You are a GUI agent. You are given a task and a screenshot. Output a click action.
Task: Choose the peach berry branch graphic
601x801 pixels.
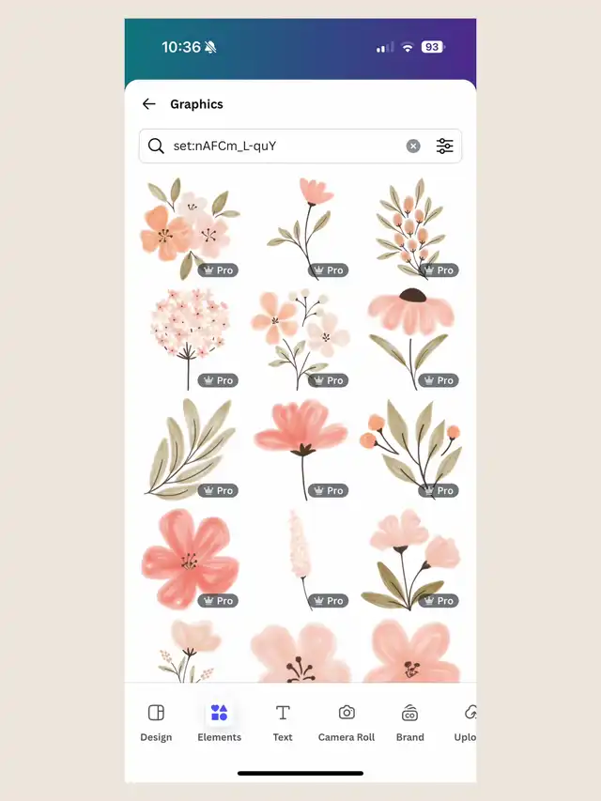[x=411, y=228]
